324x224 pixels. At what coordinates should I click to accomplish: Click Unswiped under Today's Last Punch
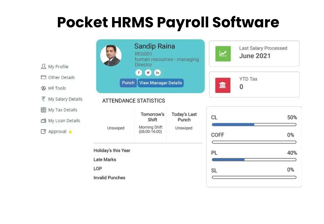click(184, 128)
